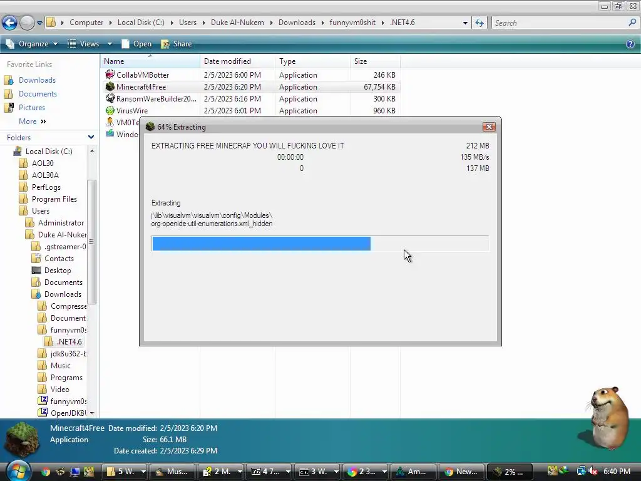The image size is (641, 481).
Task: Switch to the 2% extraction taskbar button
Action: pos(510,472)
